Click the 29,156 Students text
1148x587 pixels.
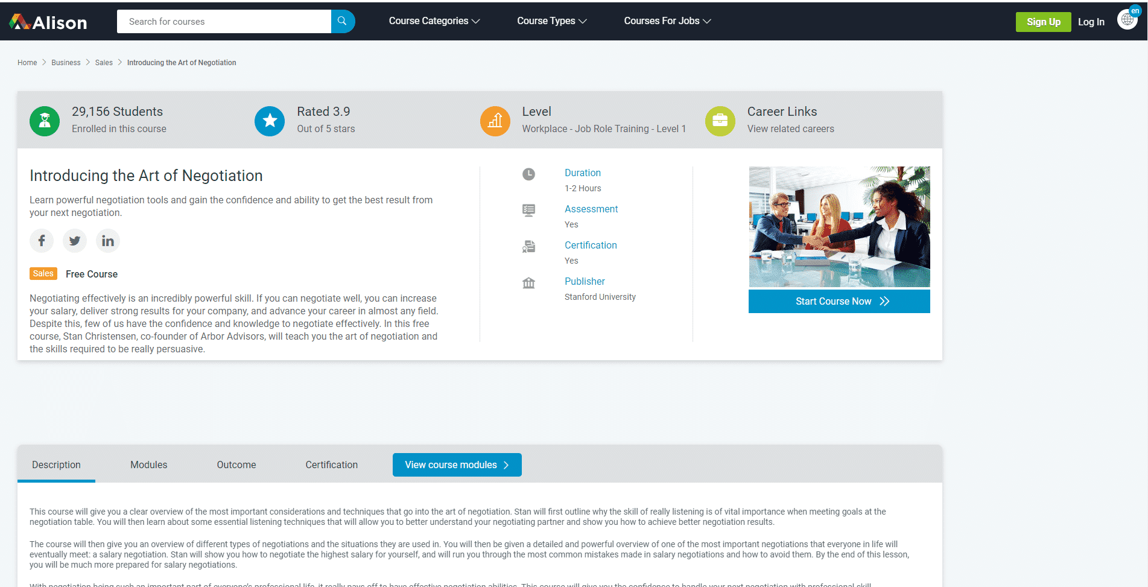(x=118, y=112)
